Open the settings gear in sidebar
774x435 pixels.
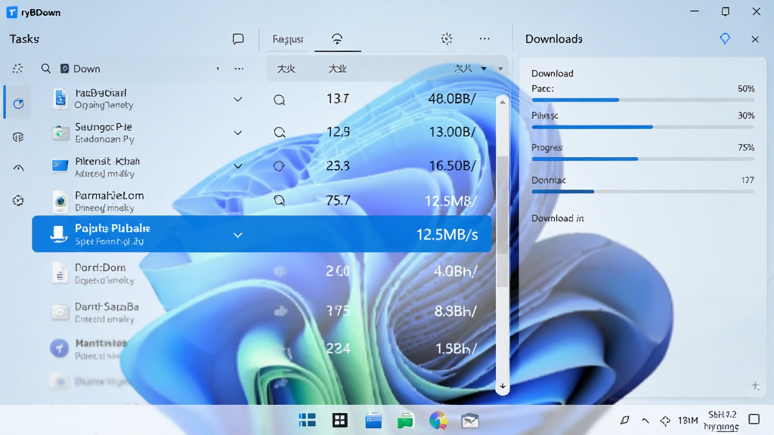[18, 201]
